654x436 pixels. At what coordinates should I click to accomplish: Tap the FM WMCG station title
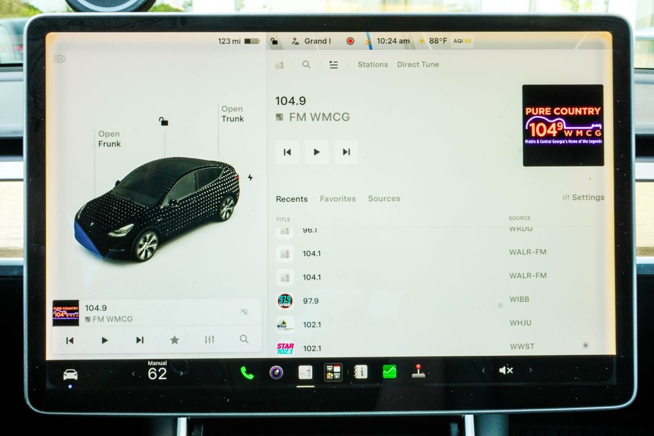(x=319, y=117)
